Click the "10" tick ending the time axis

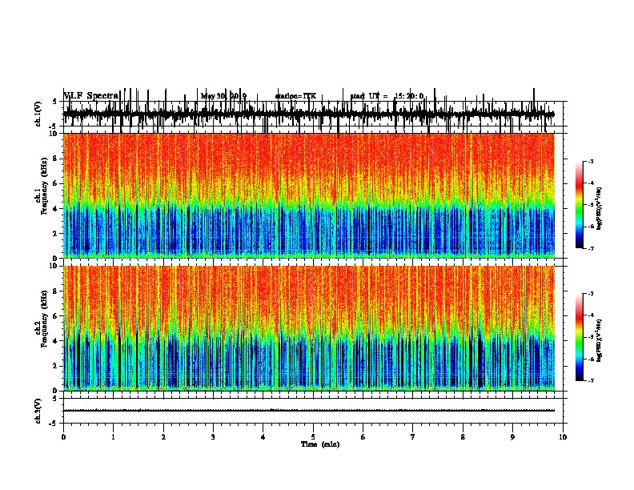click(563, 437)
